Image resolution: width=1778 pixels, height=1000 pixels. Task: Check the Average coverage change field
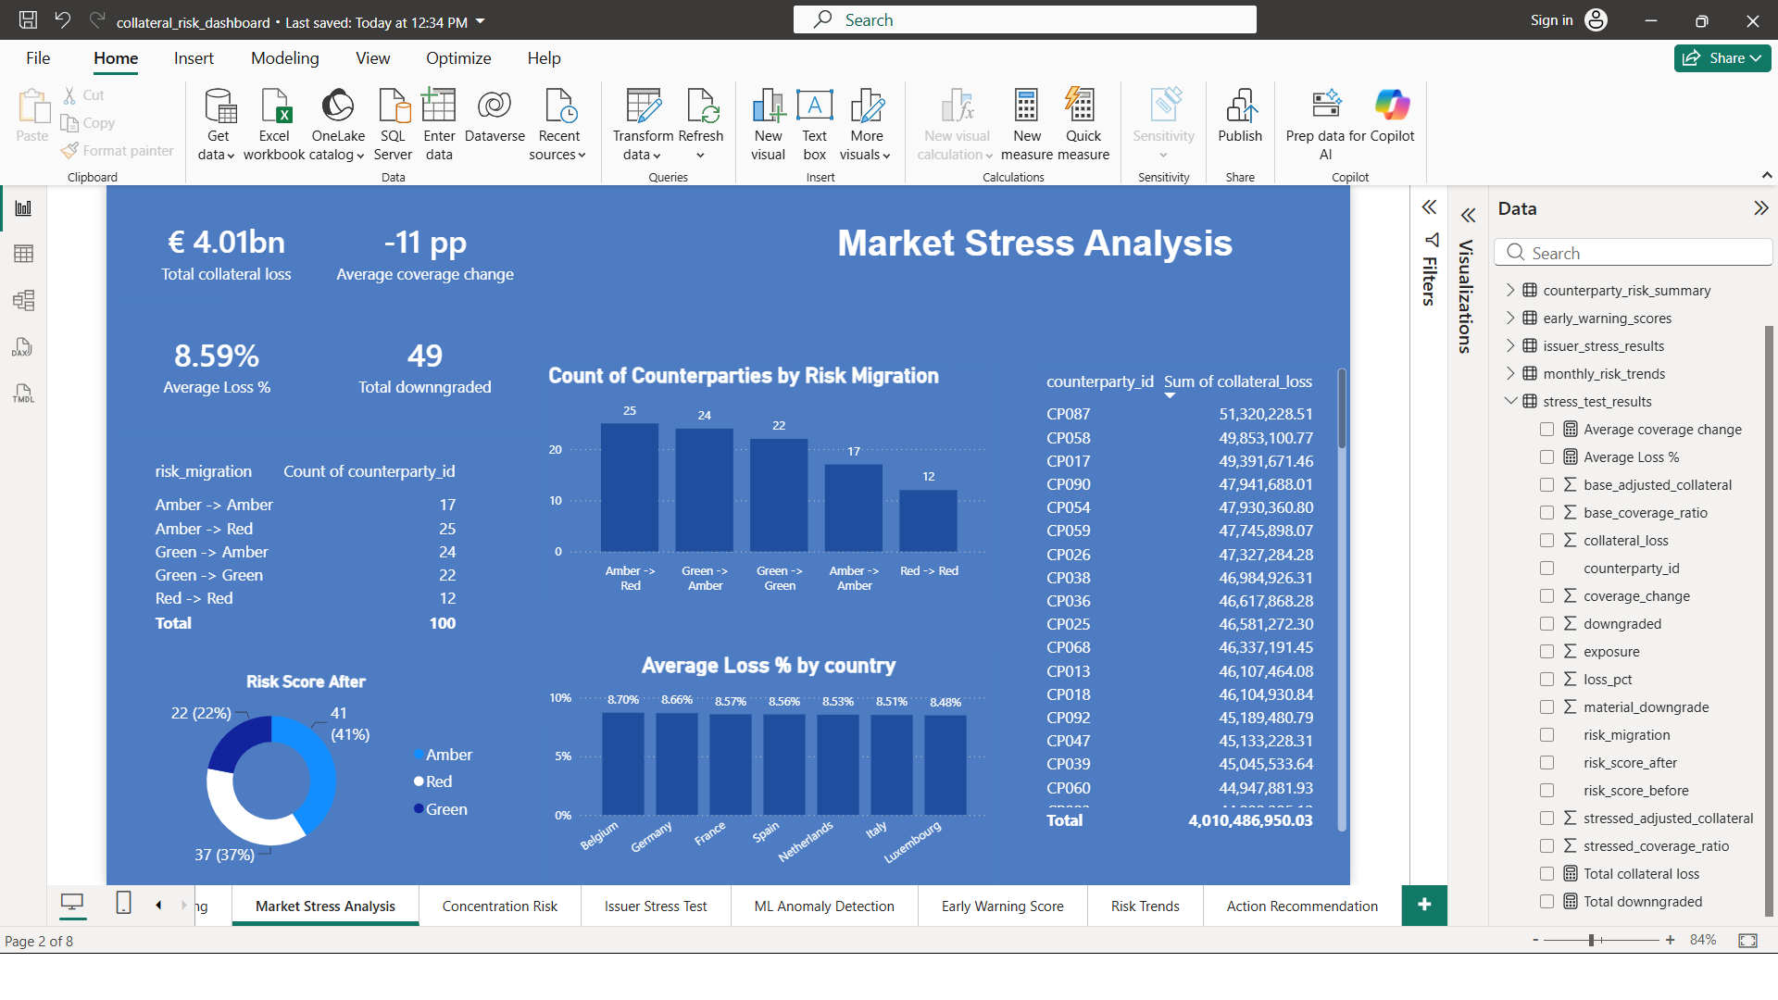1546,429
